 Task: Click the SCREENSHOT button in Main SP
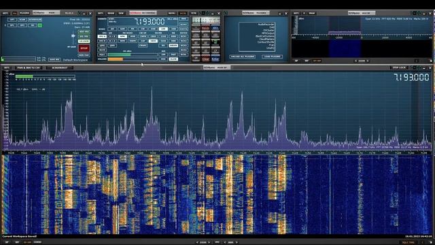(60, 67)
